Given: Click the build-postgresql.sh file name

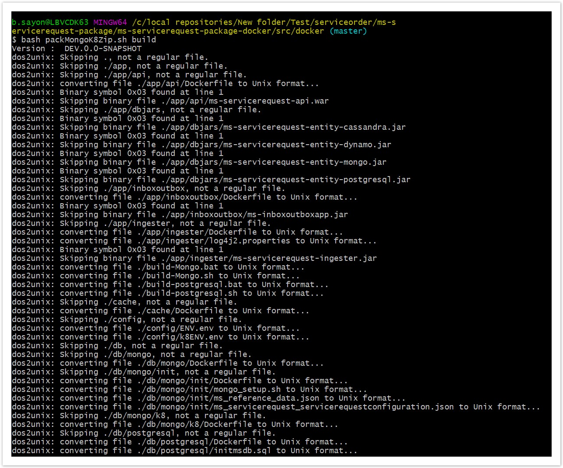Looking at the screenshot, I should pos(188,293).
